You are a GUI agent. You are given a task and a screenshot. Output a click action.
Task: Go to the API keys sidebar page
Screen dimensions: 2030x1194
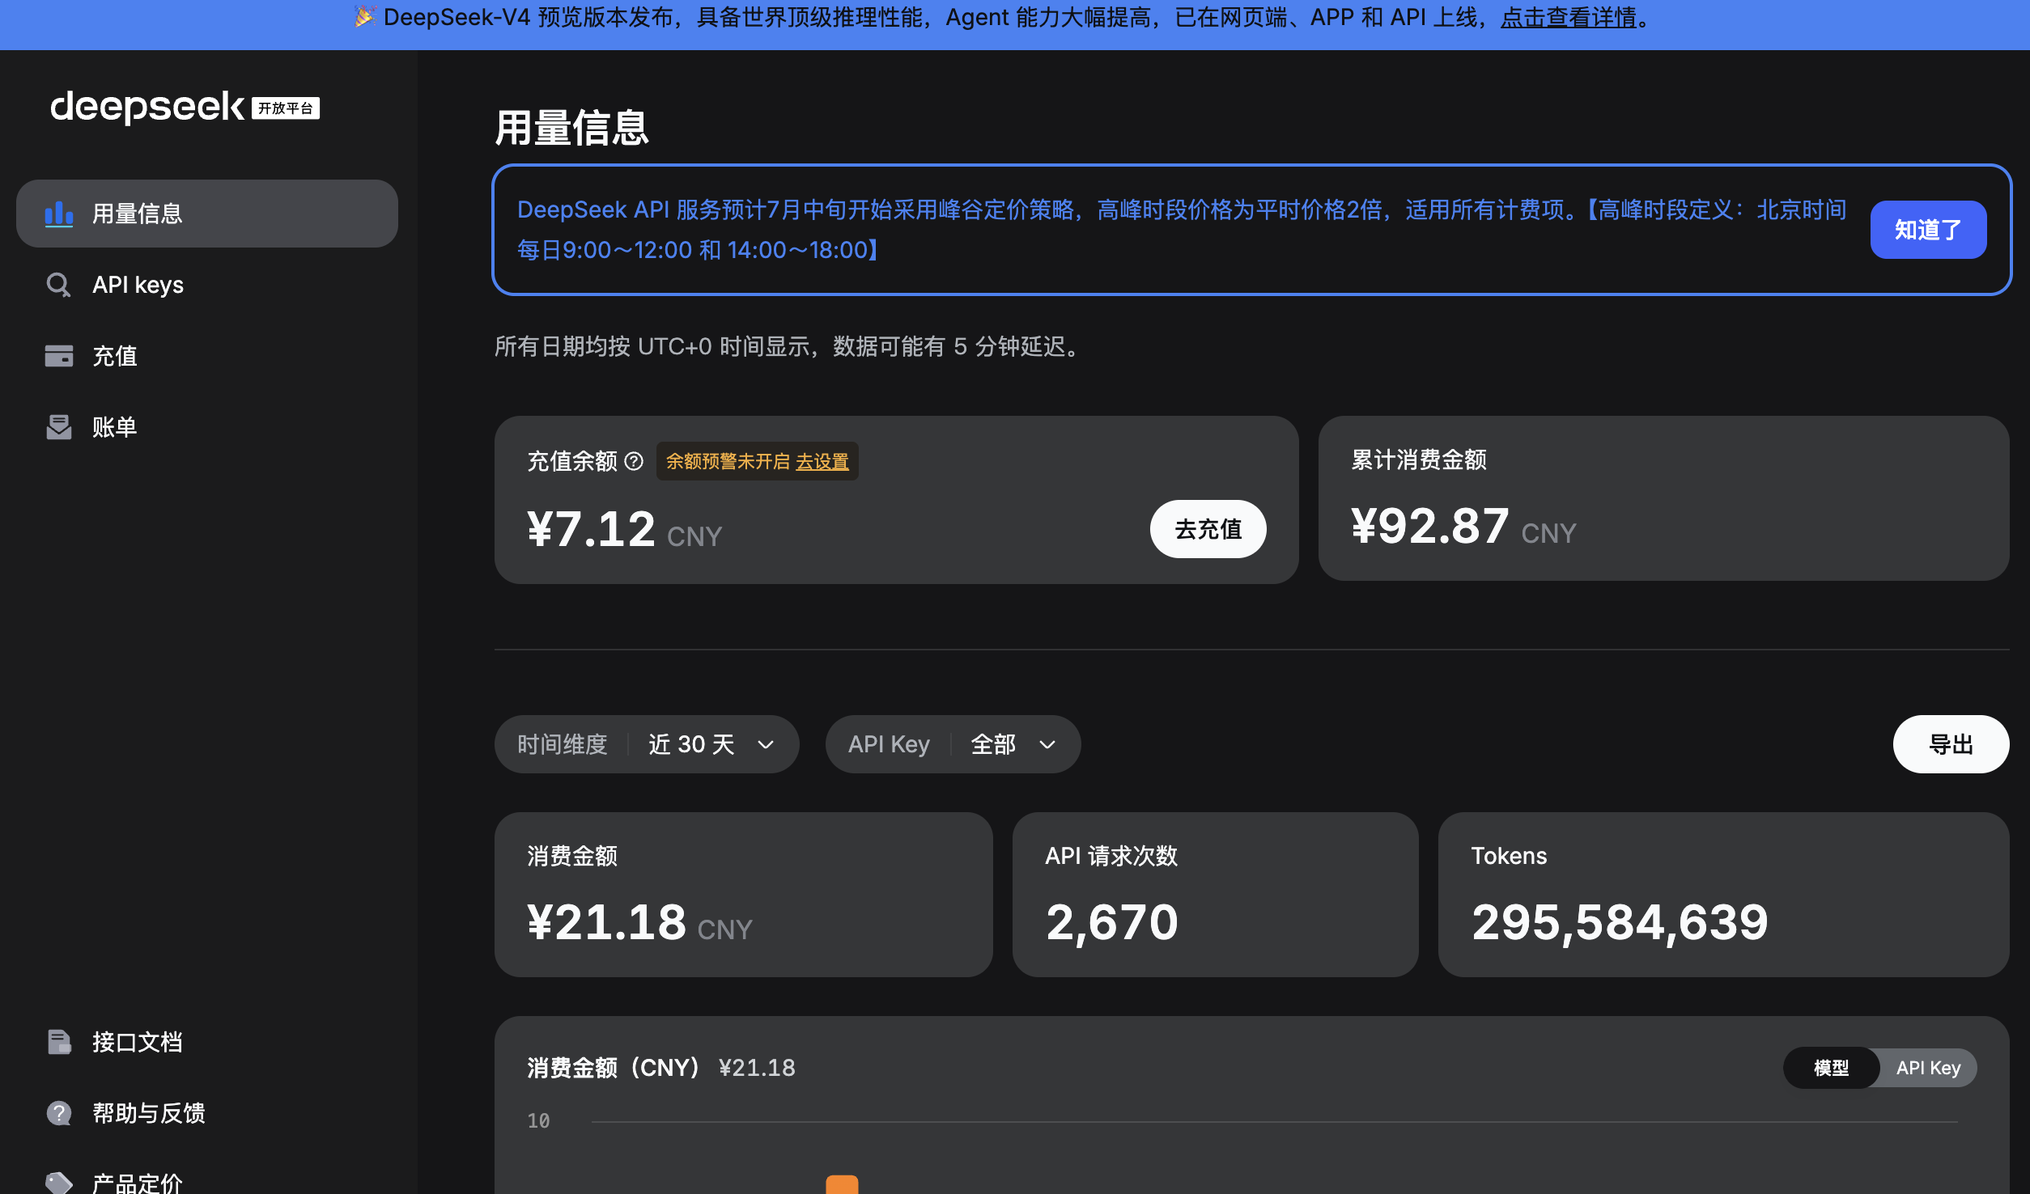click(x=207, y=286)
